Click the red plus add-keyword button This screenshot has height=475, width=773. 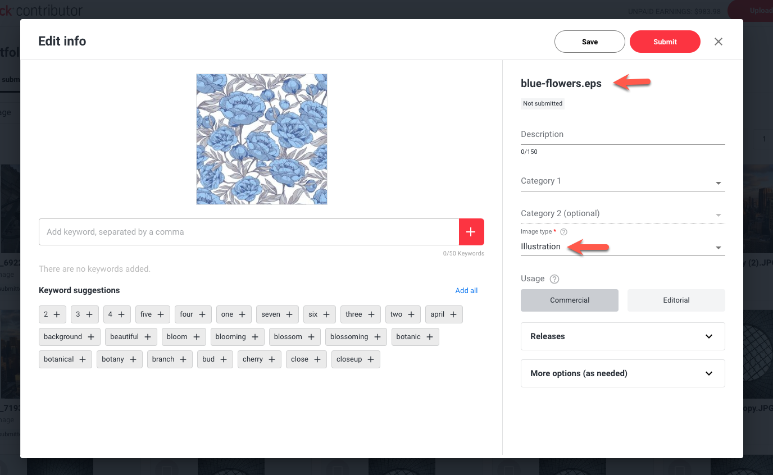(x=471, y=232)
